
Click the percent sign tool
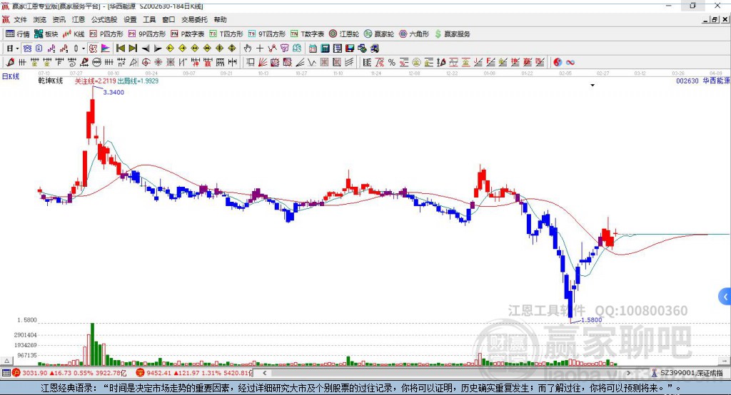point(392,63)
